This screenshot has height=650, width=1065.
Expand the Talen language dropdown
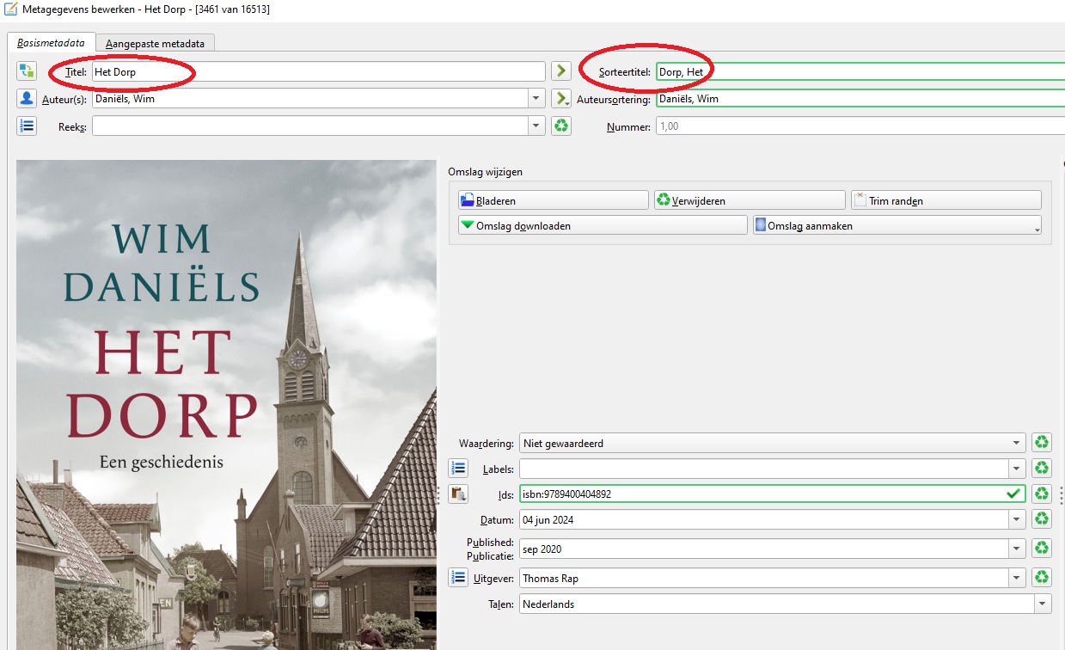click(x=1043, y=604)
